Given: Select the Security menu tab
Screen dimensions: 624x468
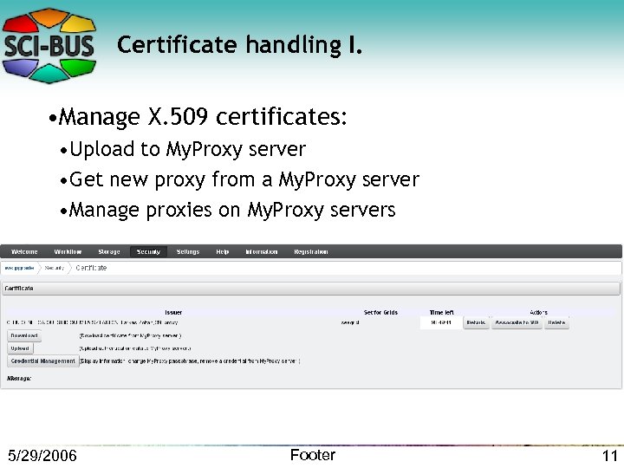Looking at the screenshot, I should point(148,251).
